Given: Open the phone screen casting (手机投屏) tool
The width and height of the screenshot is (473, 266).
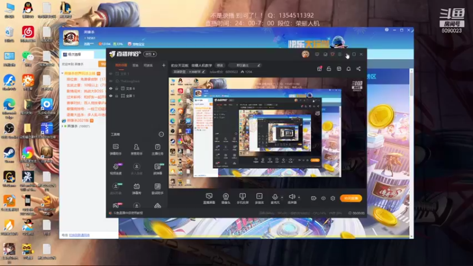Looking at the screenshot, I should 242,199.
